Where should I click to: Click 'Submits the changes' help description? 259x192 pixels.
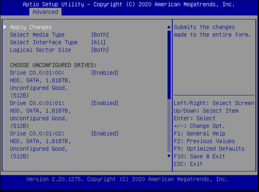click(x=204, y=27)
